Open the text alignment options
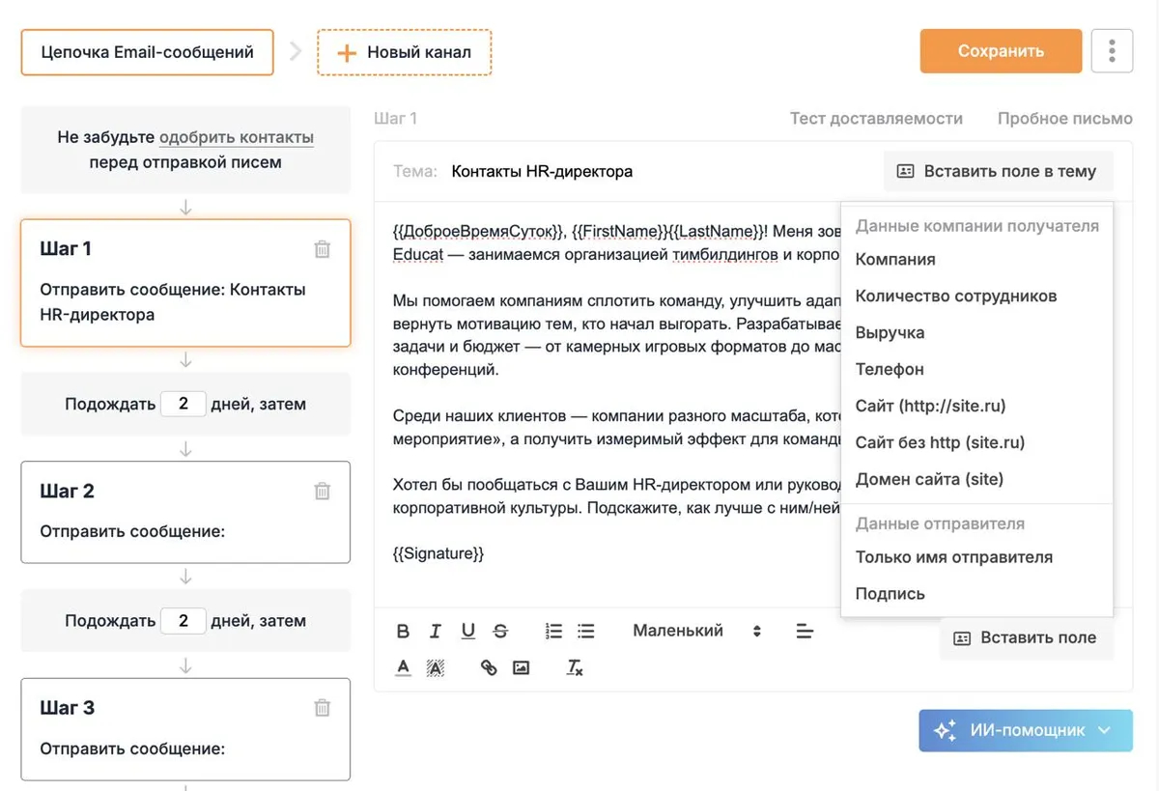Viewport: 1159px width, 791px height. pos(805,632)
